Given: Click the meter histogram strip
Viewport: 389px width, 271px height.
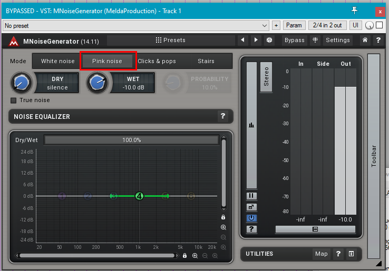Looking at the screenshot, I should coord(251,125).
